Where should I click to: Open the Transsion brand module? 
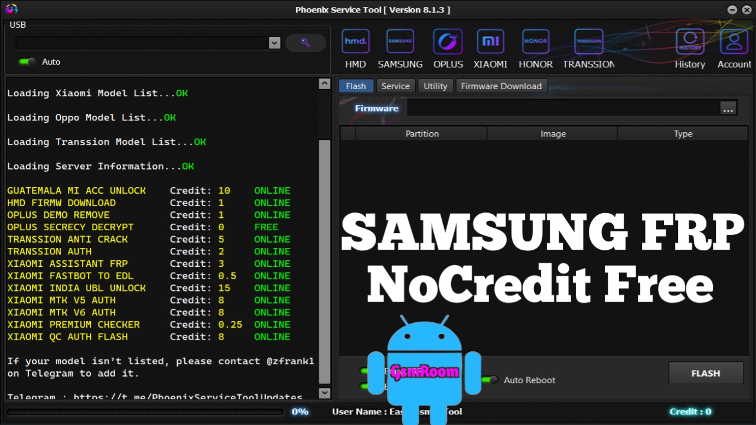click(x=588, y=42)
